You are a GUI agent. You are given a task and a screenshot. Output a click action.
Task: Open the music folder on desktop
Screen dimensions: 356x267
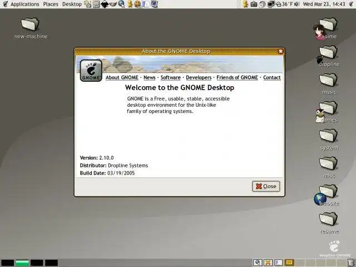click(x=329, y=84)
